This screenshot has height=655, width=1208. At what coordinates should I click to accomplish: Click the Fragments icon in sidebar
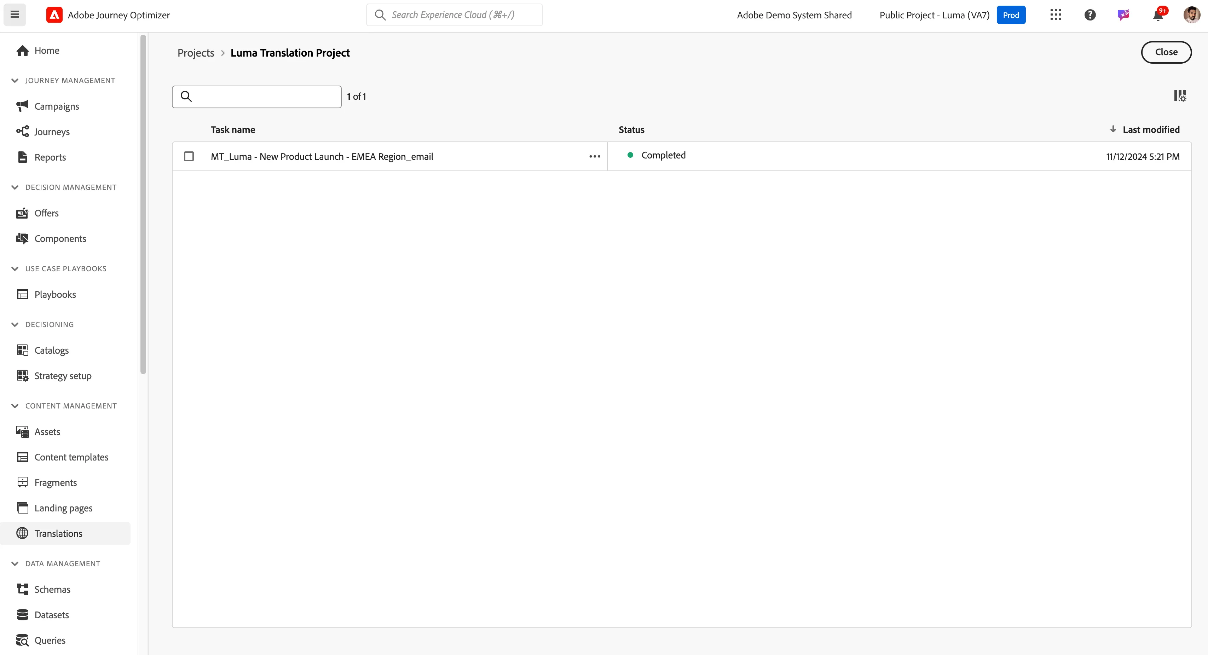[x=23, y=482]
